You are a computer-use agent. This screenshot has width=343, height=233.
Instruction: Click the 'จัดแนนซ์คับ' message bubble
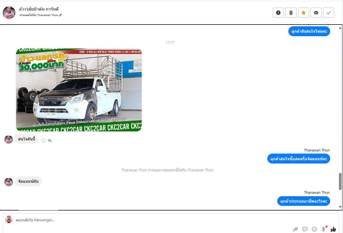pyautogui.click(x=28, y=181)
